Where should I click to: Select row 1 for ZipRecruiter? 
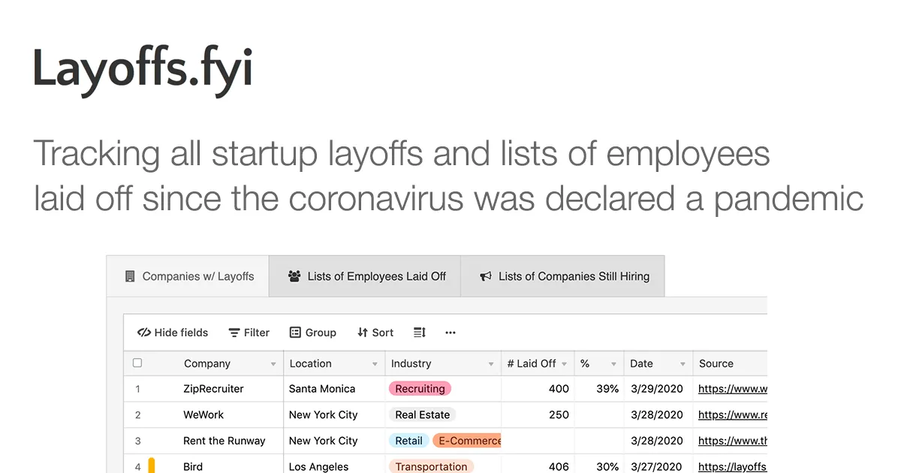point(137,388)
